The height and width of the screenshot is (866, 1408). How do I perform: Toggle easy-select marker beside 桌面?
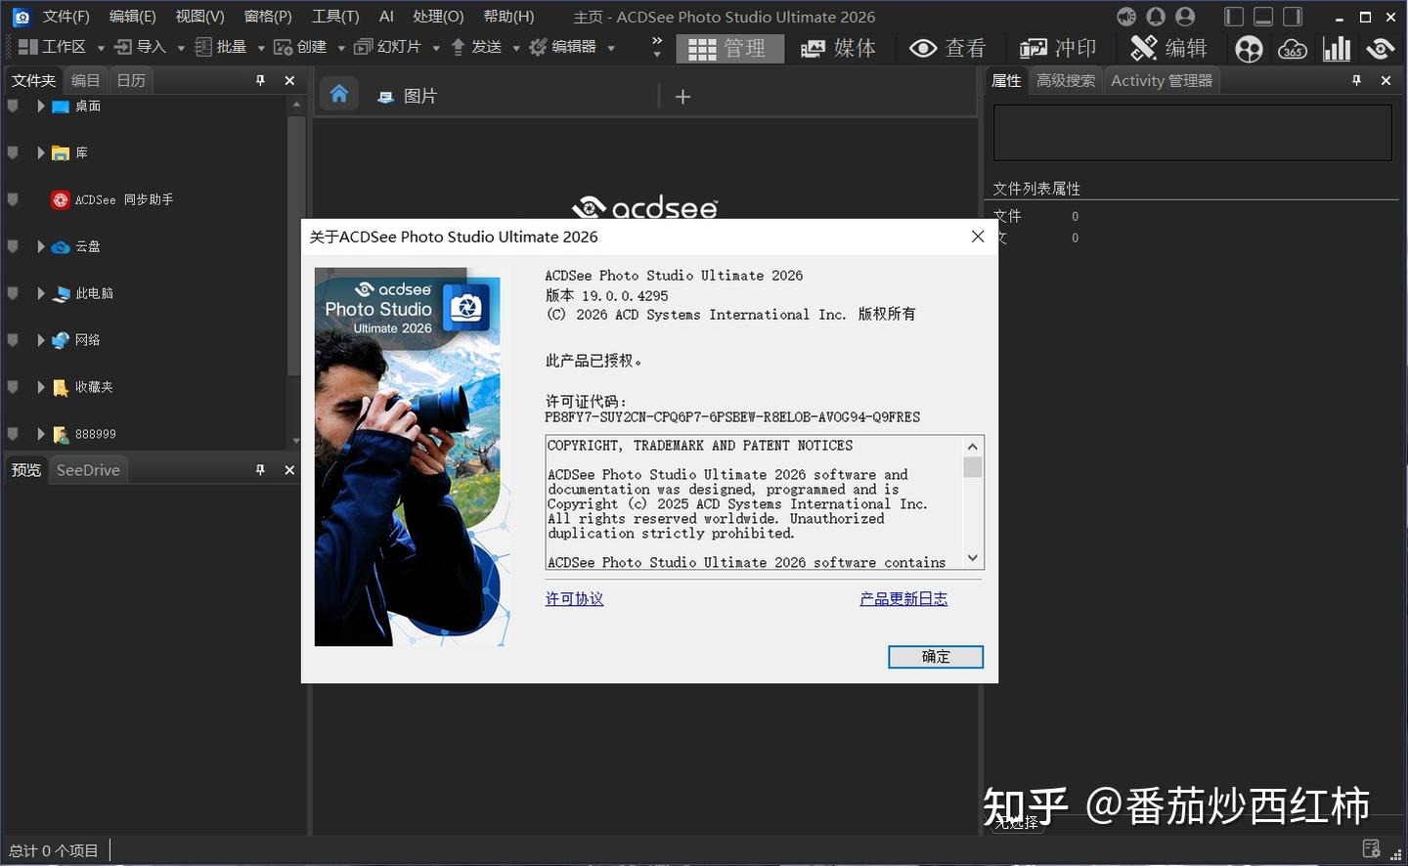tap(13, 106)
